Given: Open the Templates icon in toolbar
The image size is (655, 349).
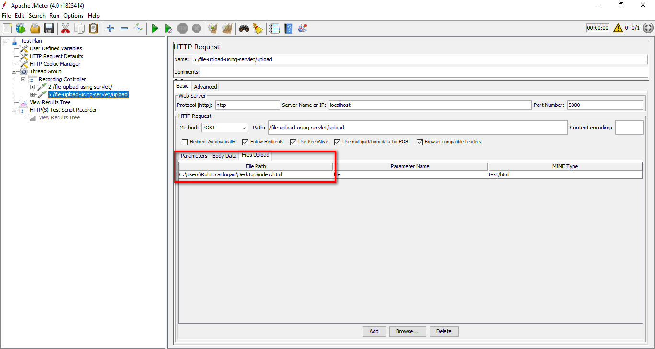Looking at the screenshot, I should tap(21, 28).
